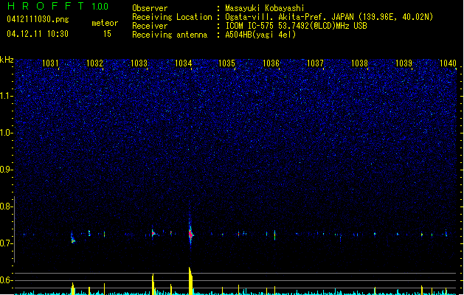The height and width of the screenshot is (295, 464).
Task: Click the strongest meteor echo under 1034
Action: 190,235
